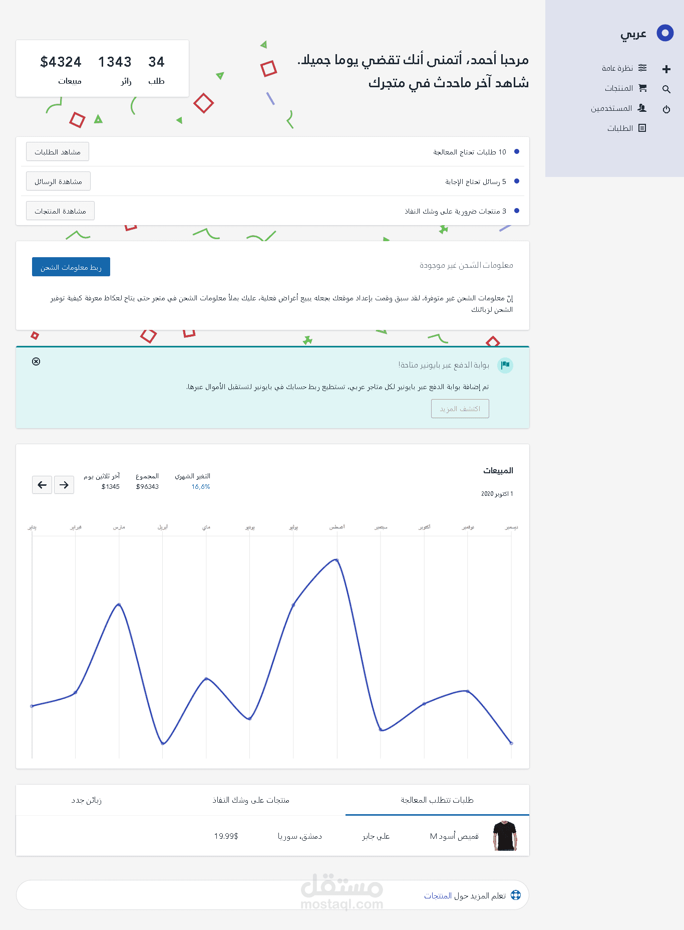
Task: Navigate to المستخدمين users section
Action: point(618,108)
